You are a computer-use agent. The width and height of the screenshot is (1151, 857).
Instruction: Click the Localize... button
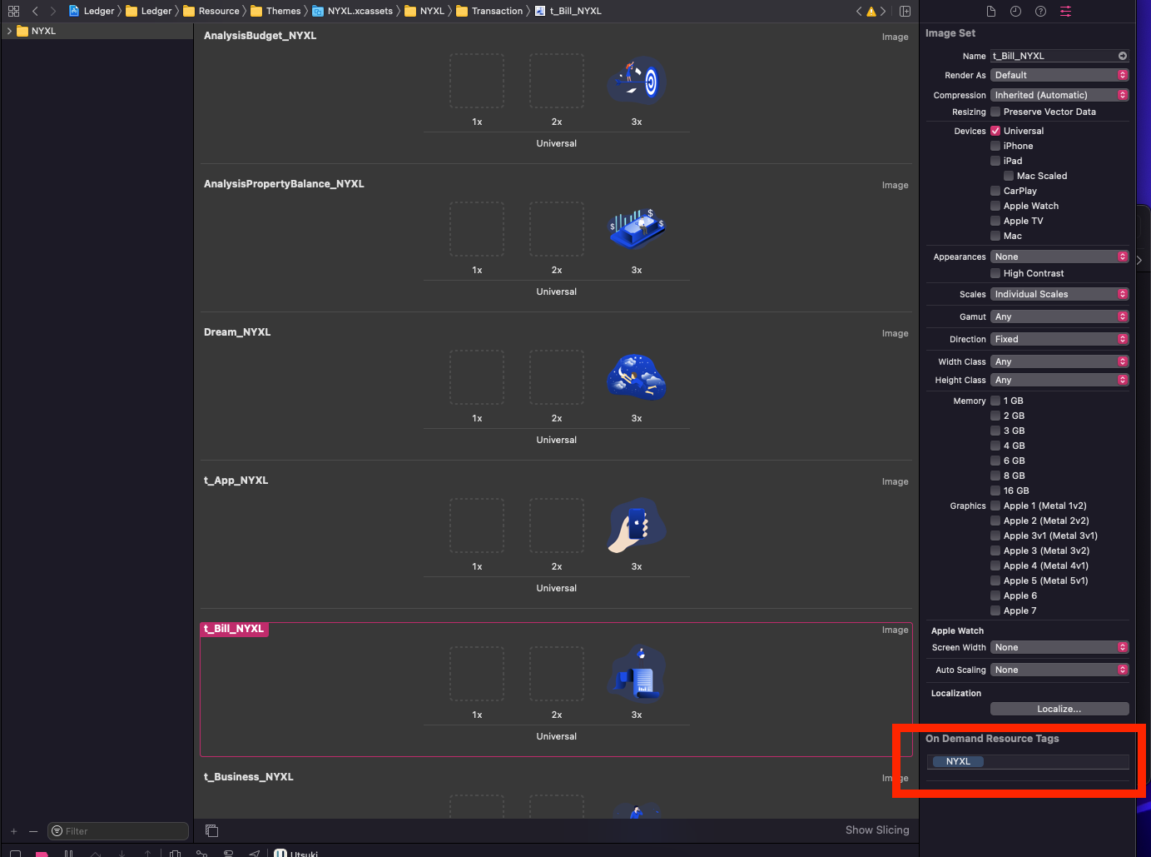pyautogui.click(x=1059, y=709)
